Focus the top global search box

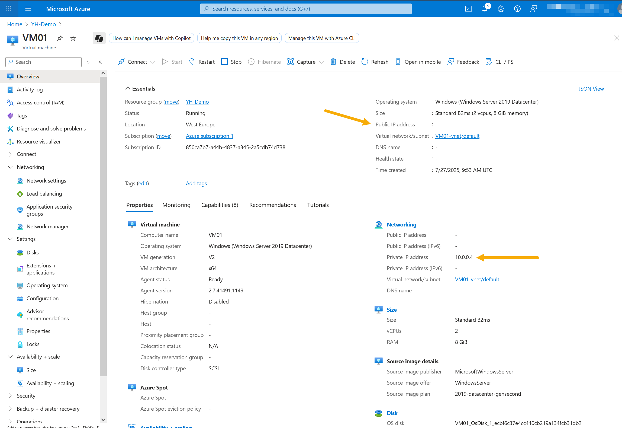click(306, 9)
